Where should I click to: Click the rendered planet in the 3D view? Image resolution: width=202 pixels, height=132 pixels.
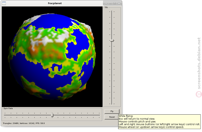click(x=52, y=57)
